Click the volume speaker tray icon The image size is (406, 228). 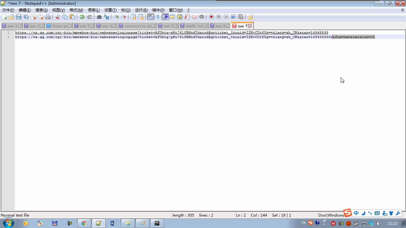coord(379,224)
